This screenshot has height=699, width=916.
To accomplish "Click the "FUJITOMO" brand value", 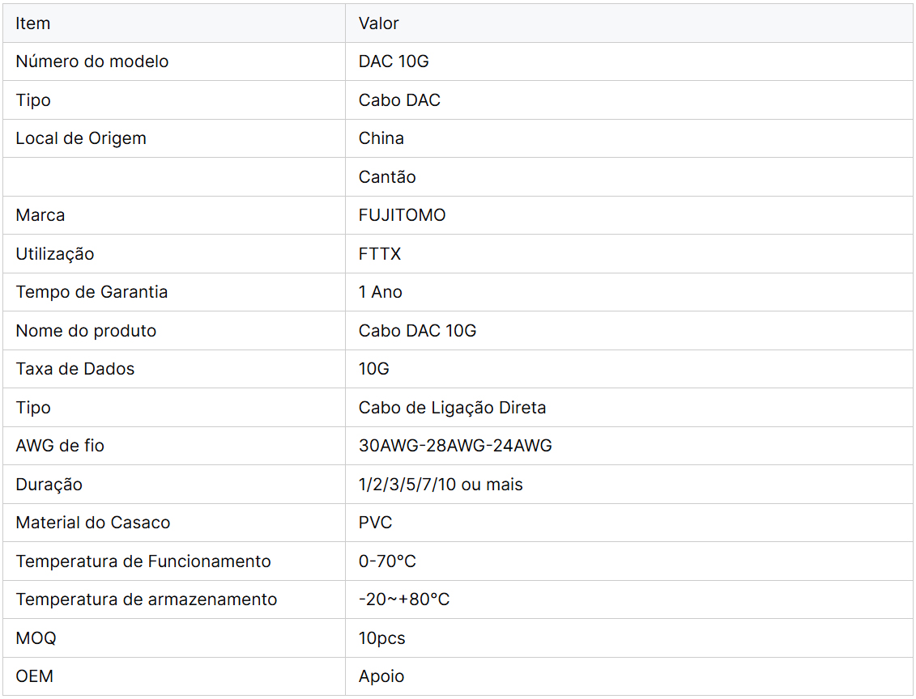I will point(403,215).
